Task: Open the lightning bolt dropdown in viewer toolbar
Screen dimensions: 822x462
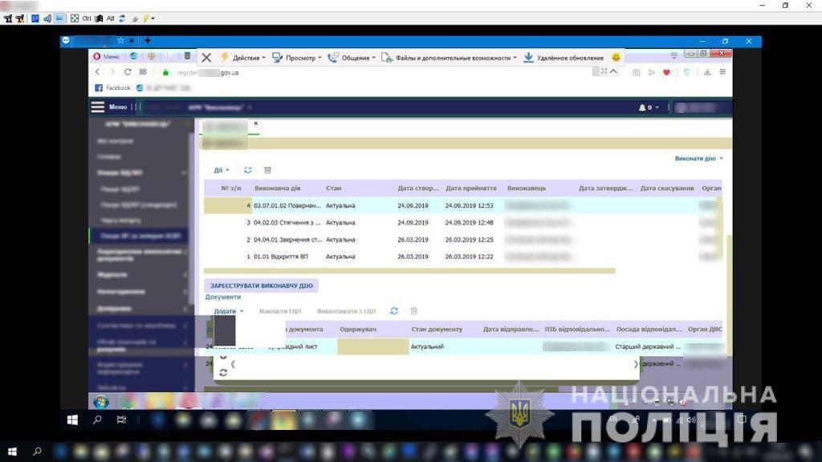Action: 149,18
